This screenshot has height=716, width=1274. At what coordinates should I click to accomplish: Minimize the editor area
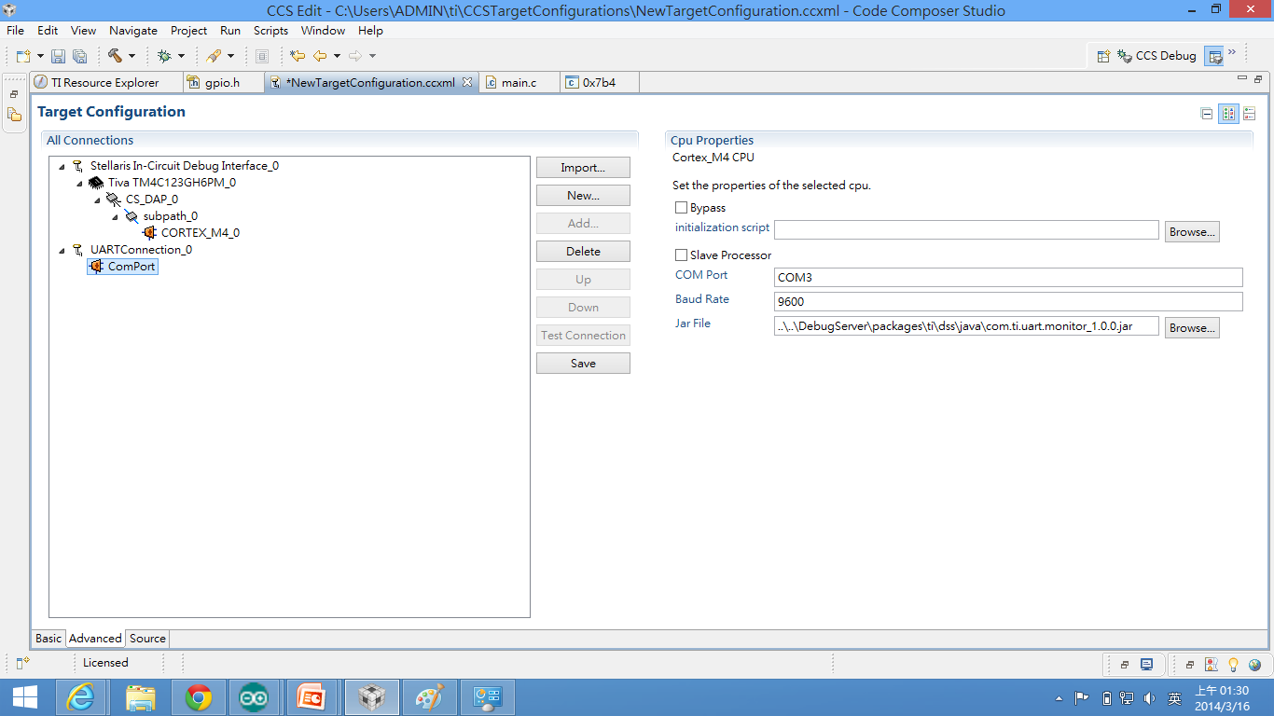coord(1242,78)
